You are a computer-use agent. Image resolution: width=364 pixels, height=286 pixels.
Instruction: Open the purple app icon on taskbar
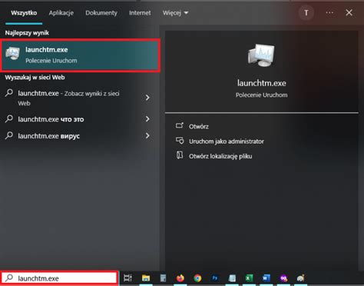tap(283, 278)
